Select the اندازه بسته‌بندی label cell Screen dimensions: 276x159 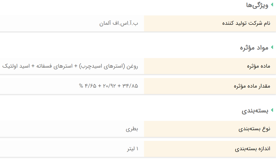click(252, 149)
